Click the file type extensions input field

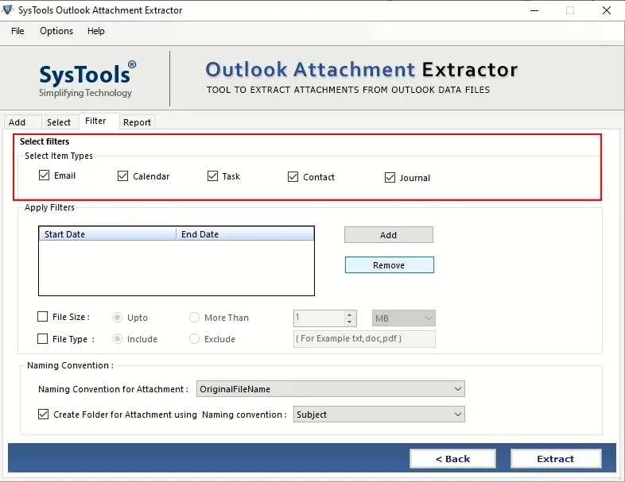point(364,339)
